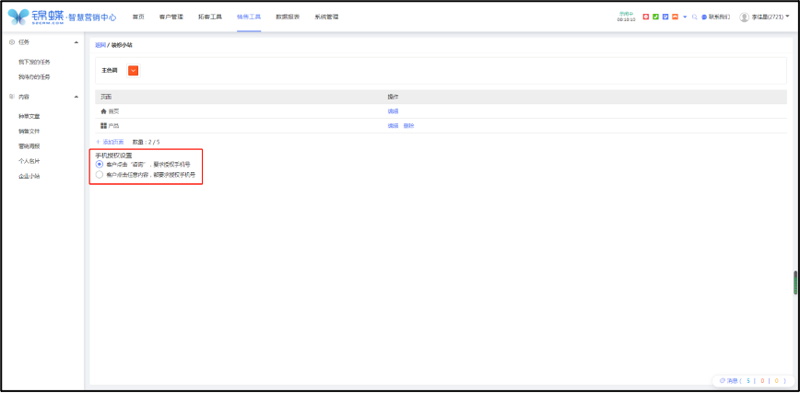Click the blue chat bubble contact icon
Viewport: 800px width, 393px height.
[704, 17]
